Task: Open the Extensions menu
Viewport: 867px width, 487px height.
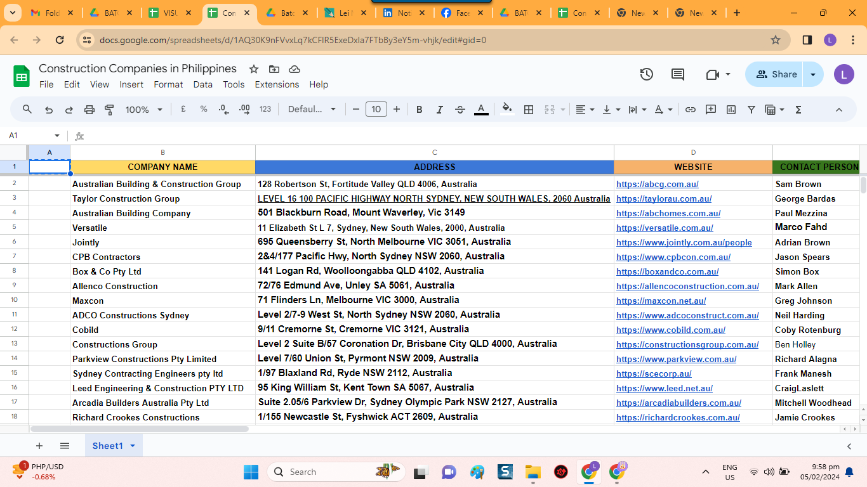Action: tap(277, 84)
